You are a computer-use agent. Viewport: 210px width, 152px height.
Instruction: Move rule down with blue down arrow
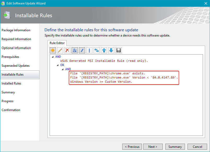tap(111, 50)
